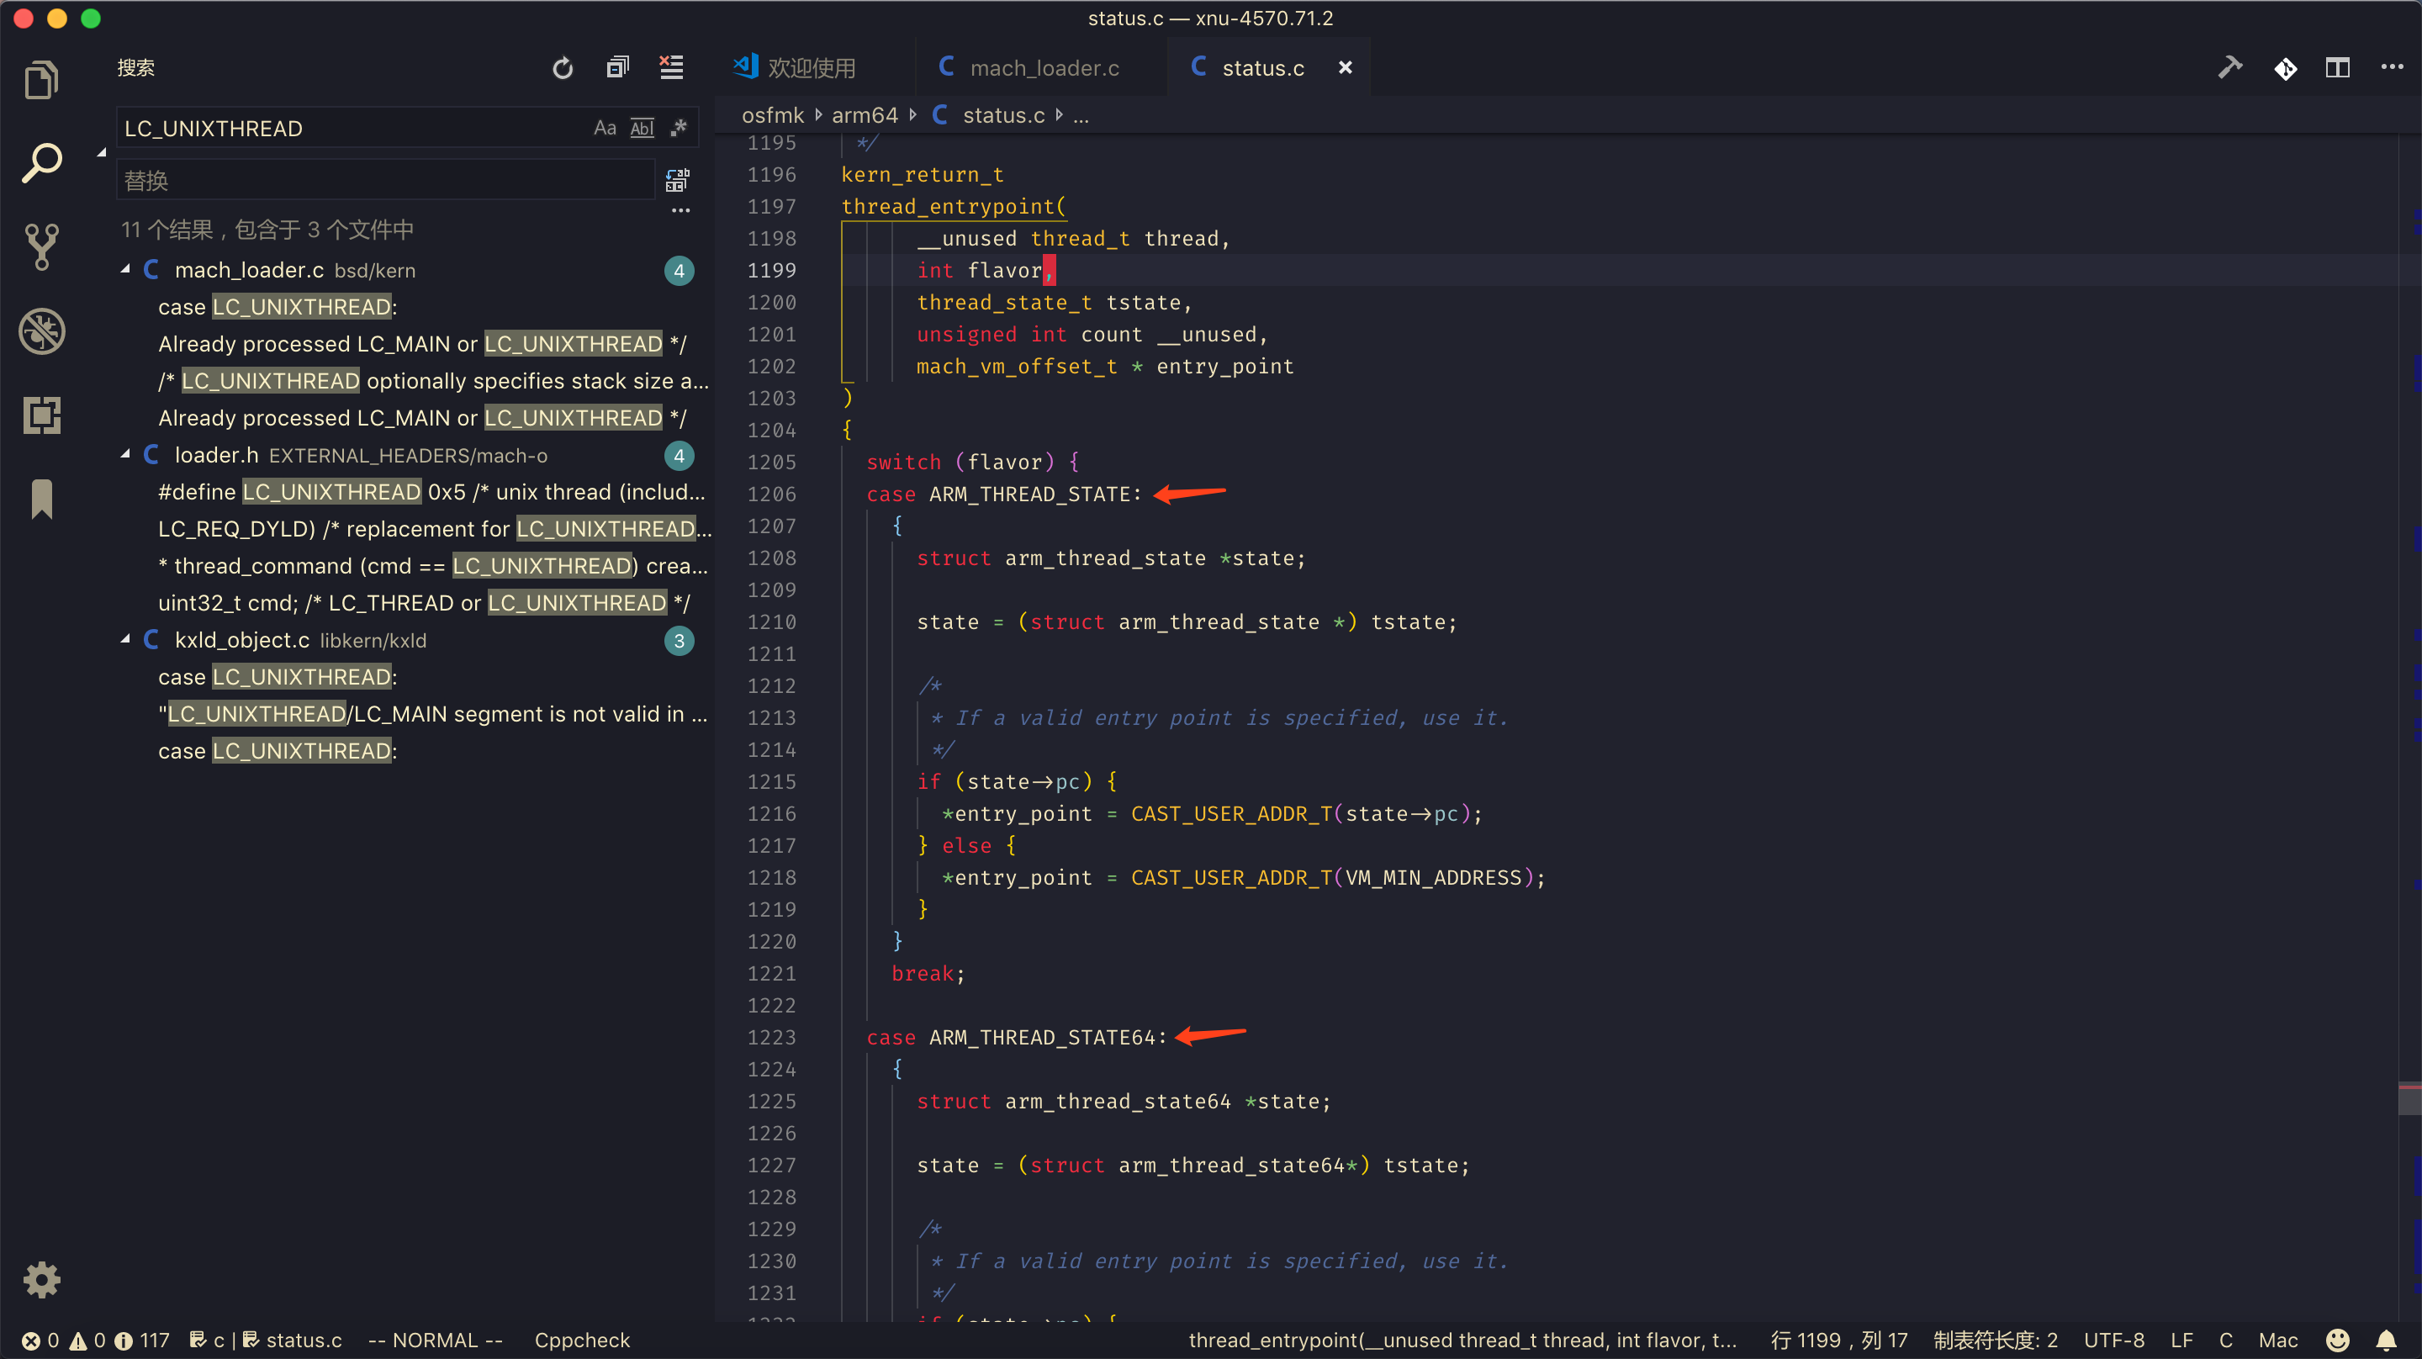
Task: Toggle Use Regular Expression option
Action: click(679, 128)
